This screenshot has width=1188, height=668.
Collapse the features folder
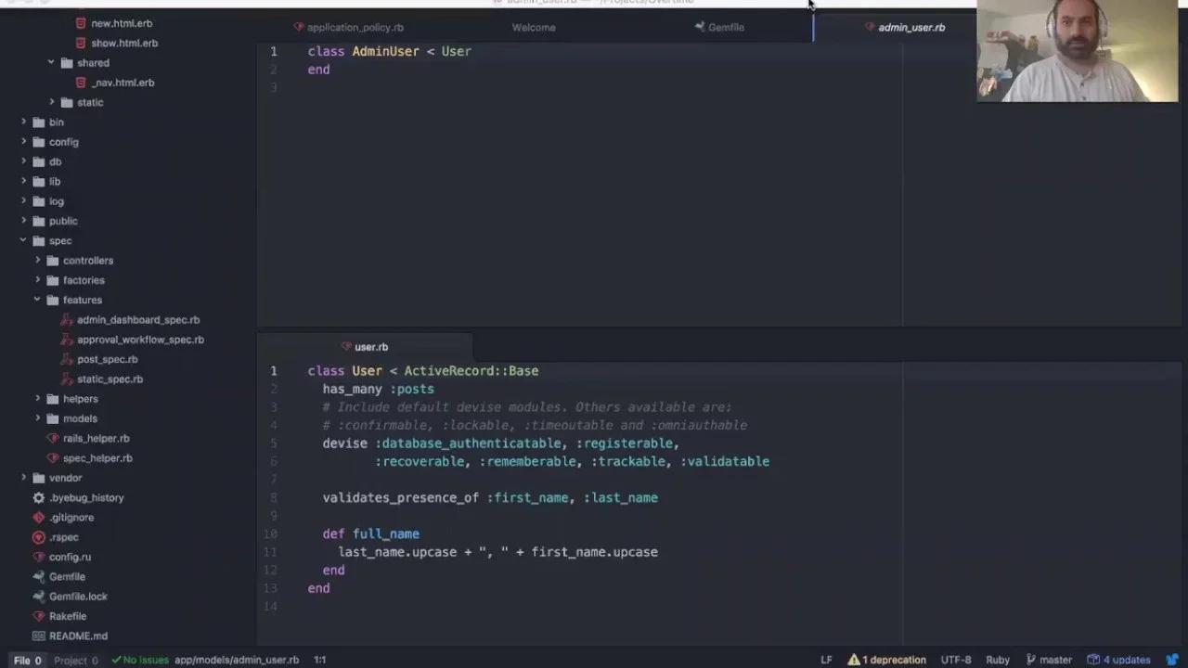pyautogui.click(x=38, y=300)
